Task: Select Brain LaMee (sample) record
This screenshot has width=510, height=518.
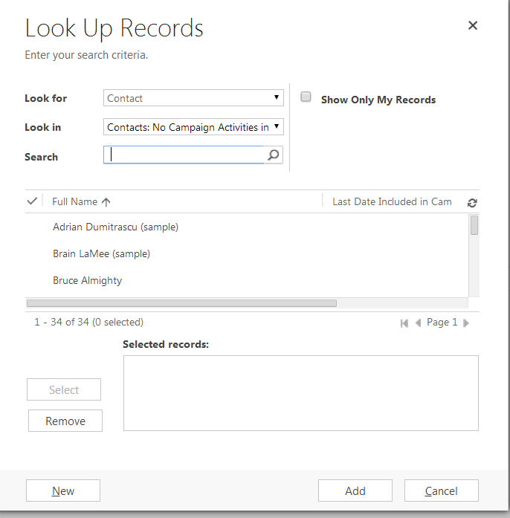Action: (101, 253)
